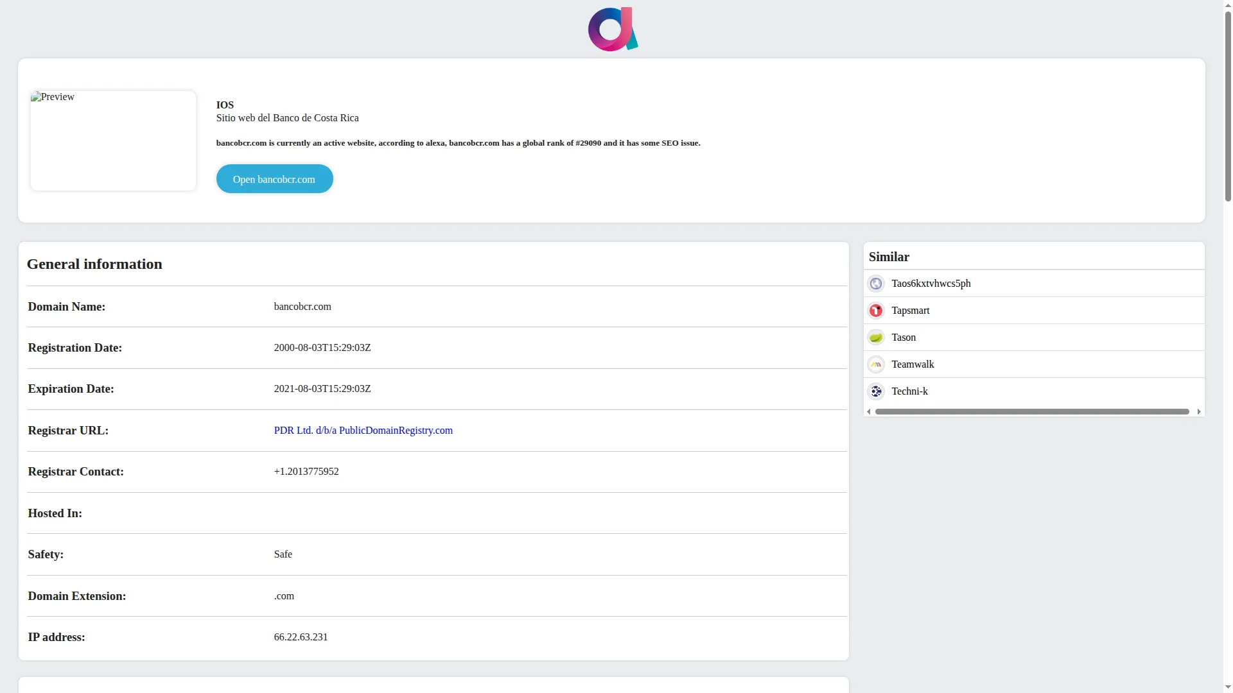Click the Similar list horizontal scrollbar thumb
1233x693 pixels.
pos(1032,412)
